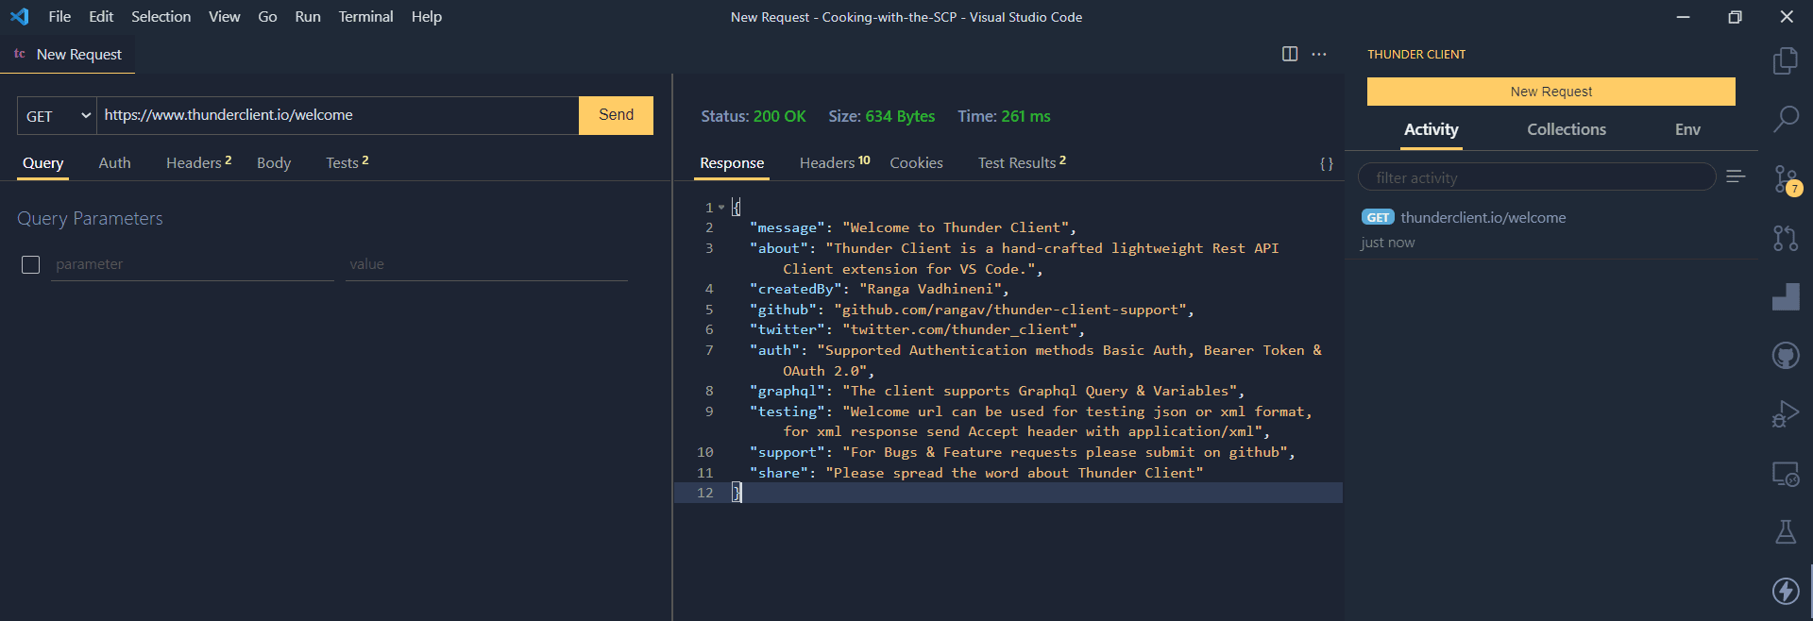
Task: Switch to the Auth tab
Action: [114, 163]
